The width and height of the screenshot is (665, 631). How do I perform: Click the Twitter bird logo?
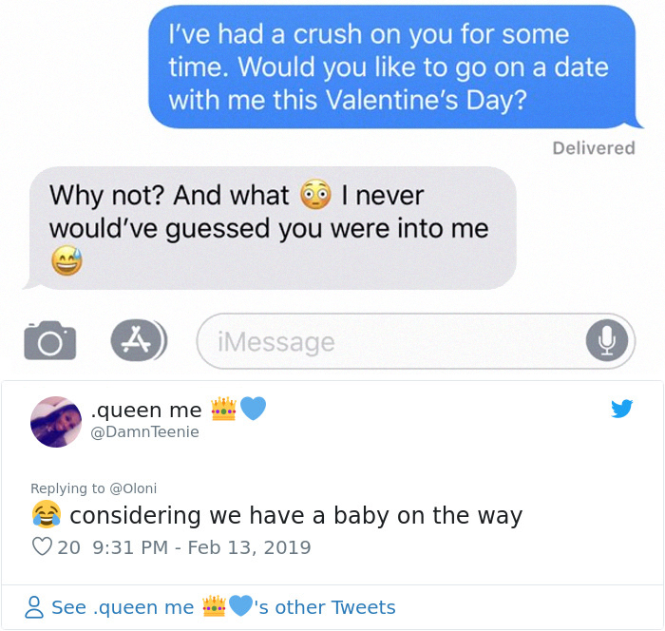621,409
